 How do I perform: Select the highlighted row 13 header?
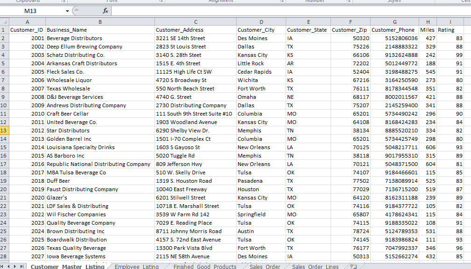pyautogui.click(x=4, y=131)
